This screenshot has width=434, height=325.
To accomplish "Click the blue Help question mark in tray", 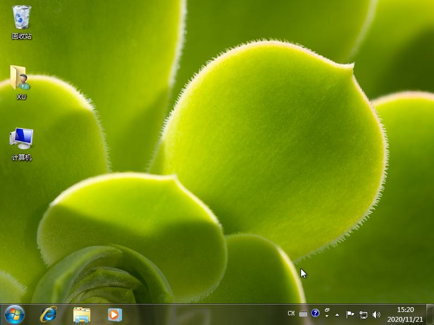I will (316, 313).
